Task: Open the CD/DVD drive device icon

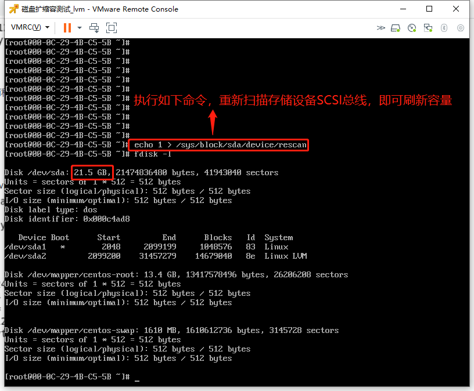Action: point(412,28)
